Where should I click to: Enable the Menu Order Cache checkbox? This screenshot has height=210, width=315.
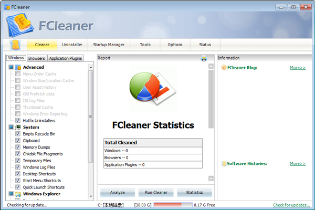point(18,73)
